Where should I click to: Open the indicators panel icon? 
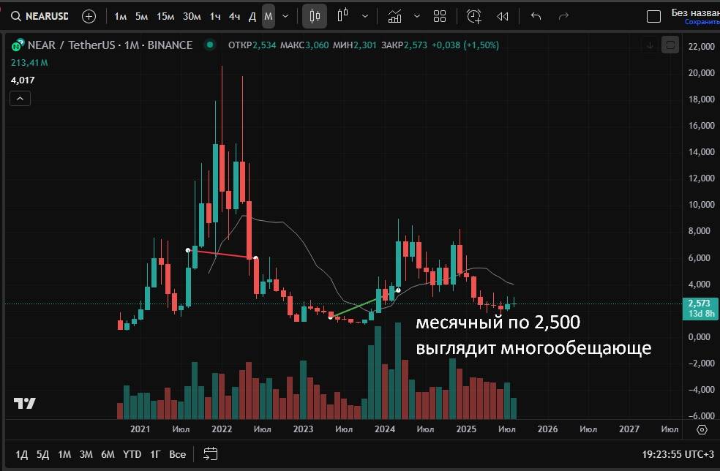394,16
